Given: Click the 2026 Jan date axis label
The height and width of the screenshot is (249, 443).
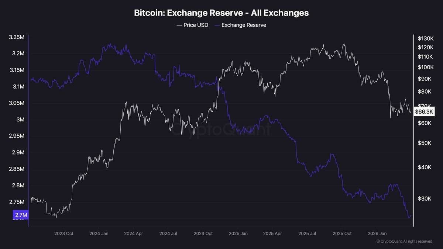Looking at the screenshot, I should (x=377, y=234).
